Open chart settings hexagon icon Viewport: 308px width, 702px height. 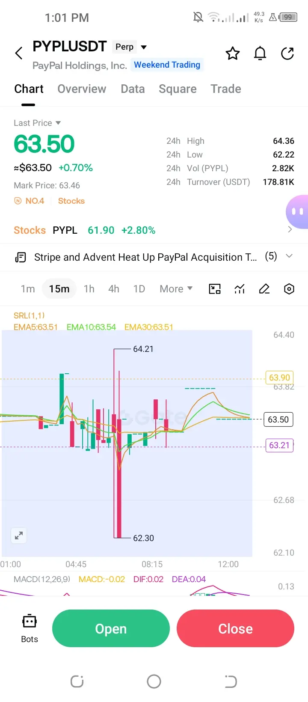point(289,289)
